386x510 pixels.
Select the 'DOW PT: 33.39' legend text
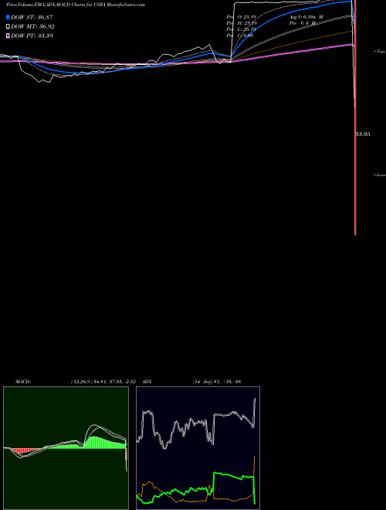[32, 36]
